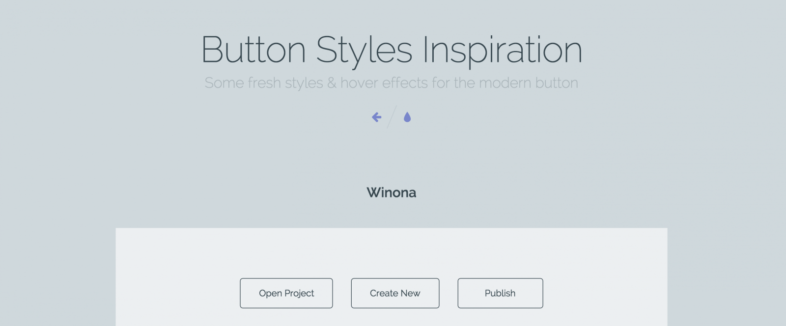
Task: Click the slash divider between the icons
Action: (392, 117)
